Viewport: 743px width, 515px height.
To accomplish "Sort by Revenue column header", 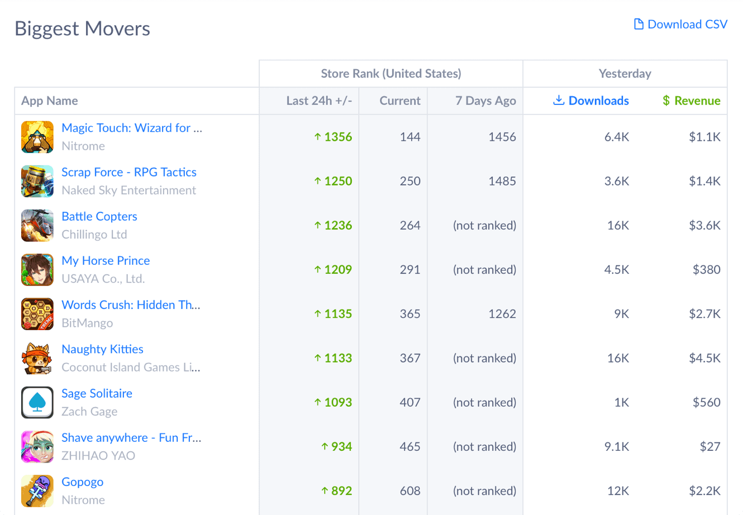I will coord(692,101).
